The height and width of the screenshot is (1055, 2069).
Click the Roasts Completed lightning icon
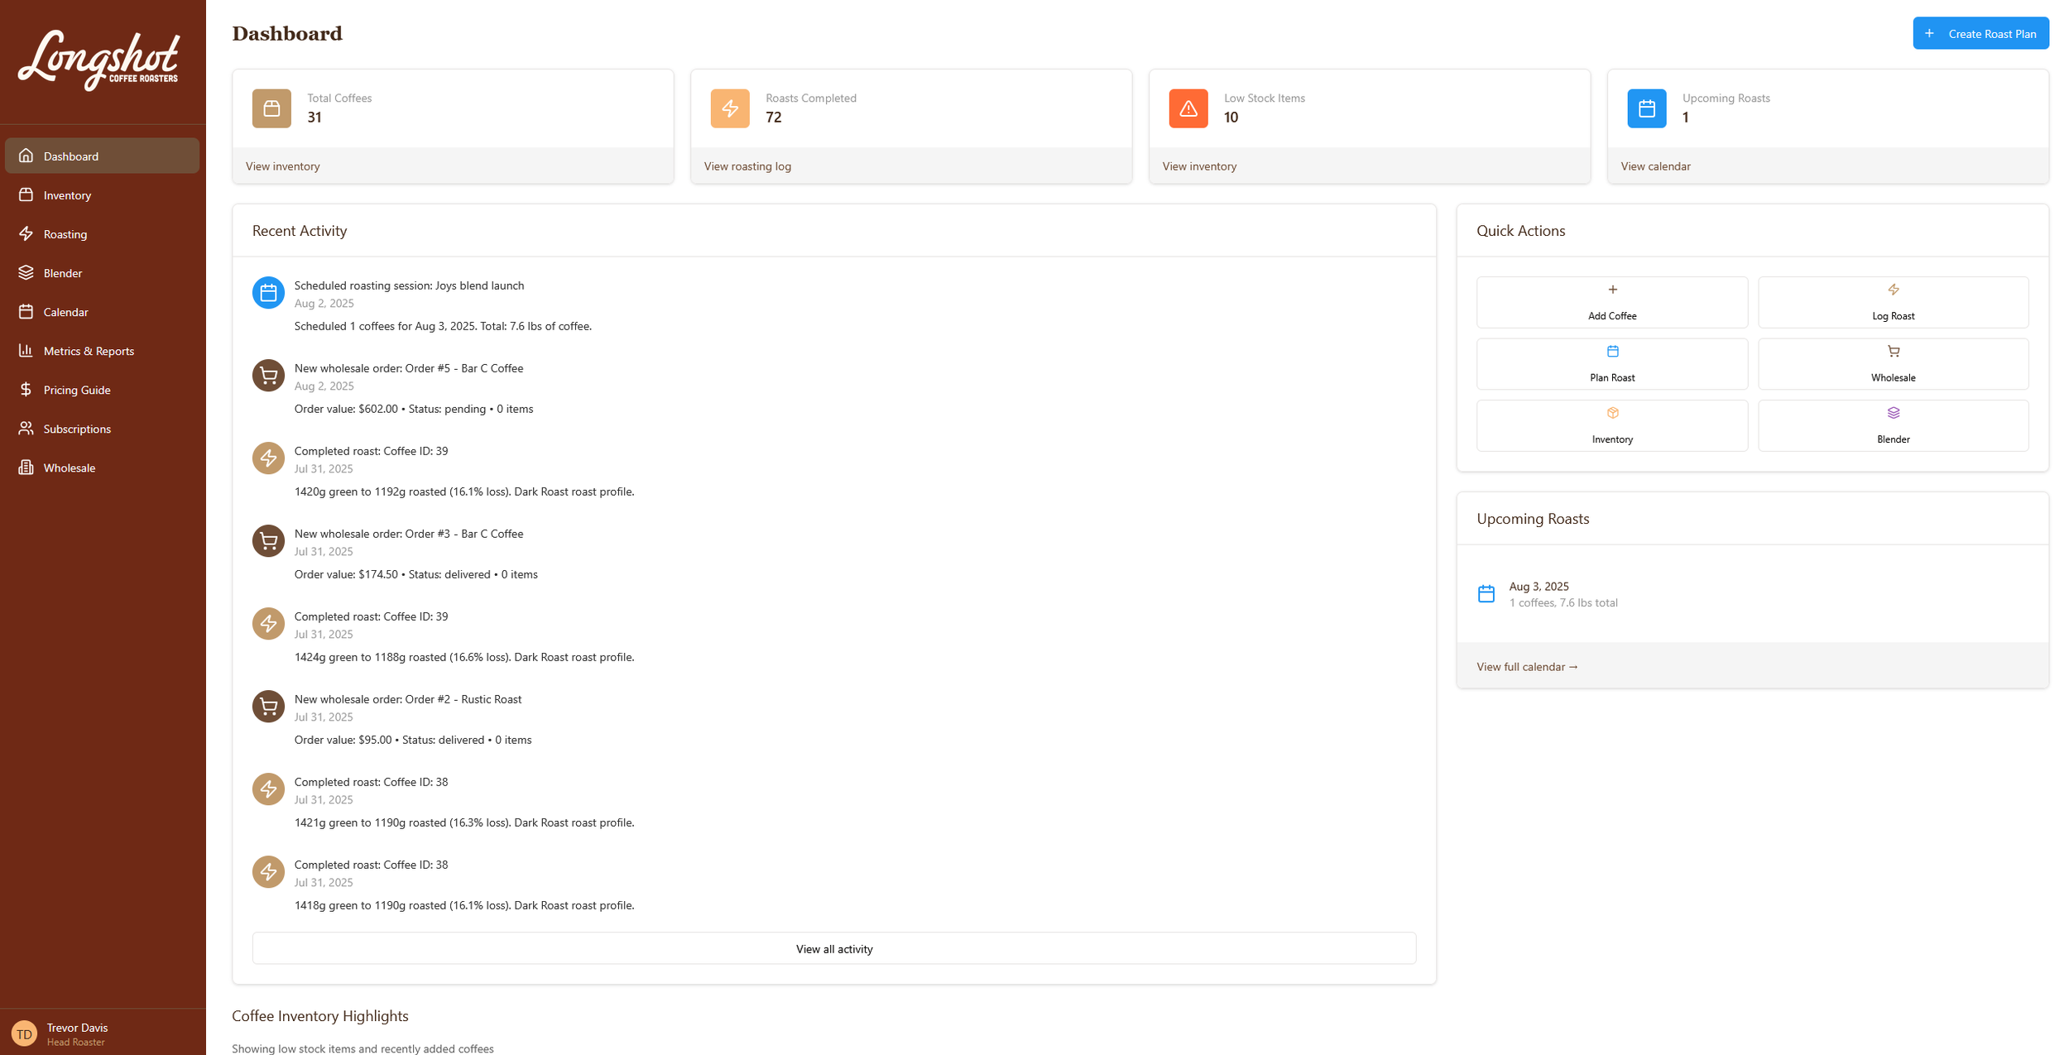point(729,108)
